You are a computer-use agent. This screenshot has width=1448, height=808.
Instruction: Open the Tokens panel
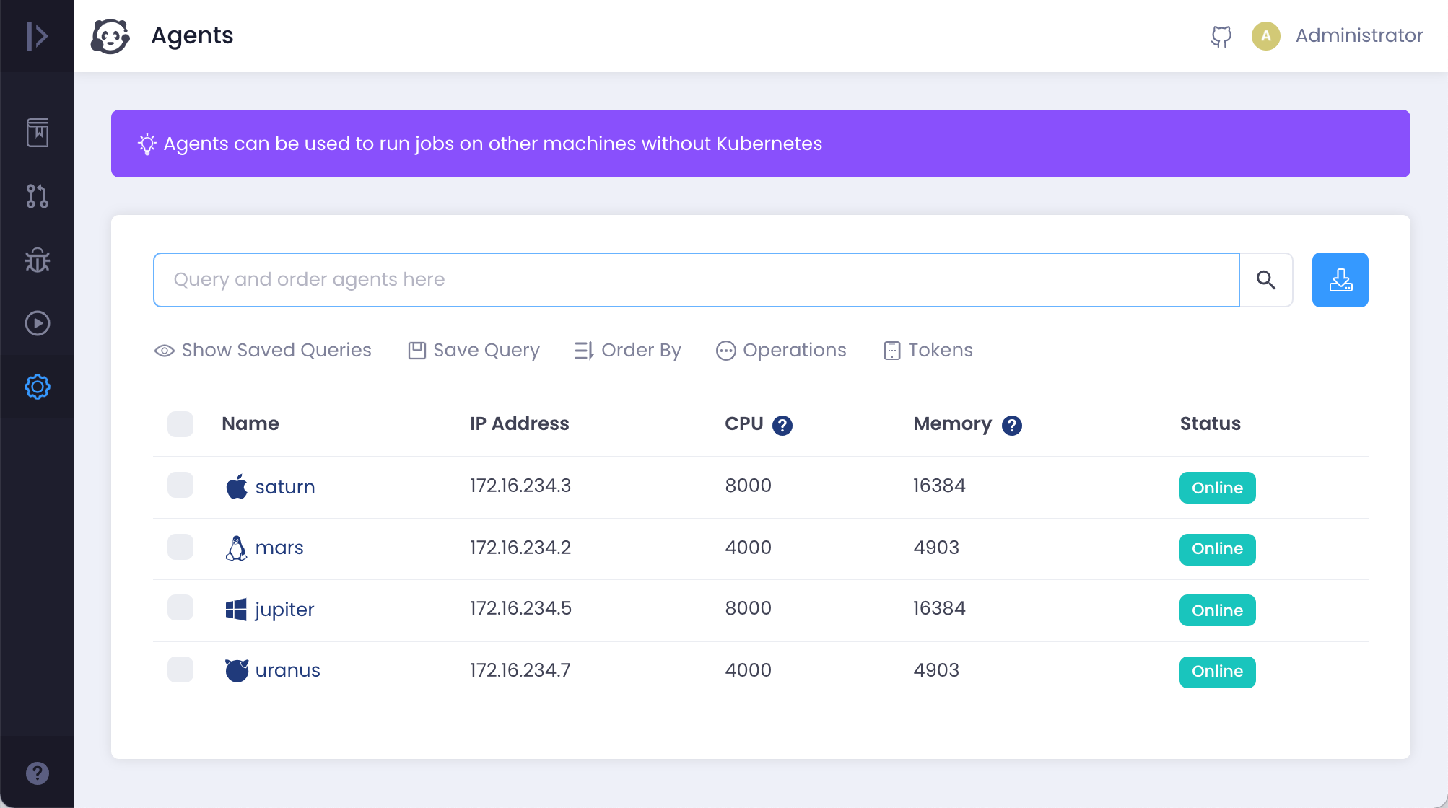coord(928,350)
